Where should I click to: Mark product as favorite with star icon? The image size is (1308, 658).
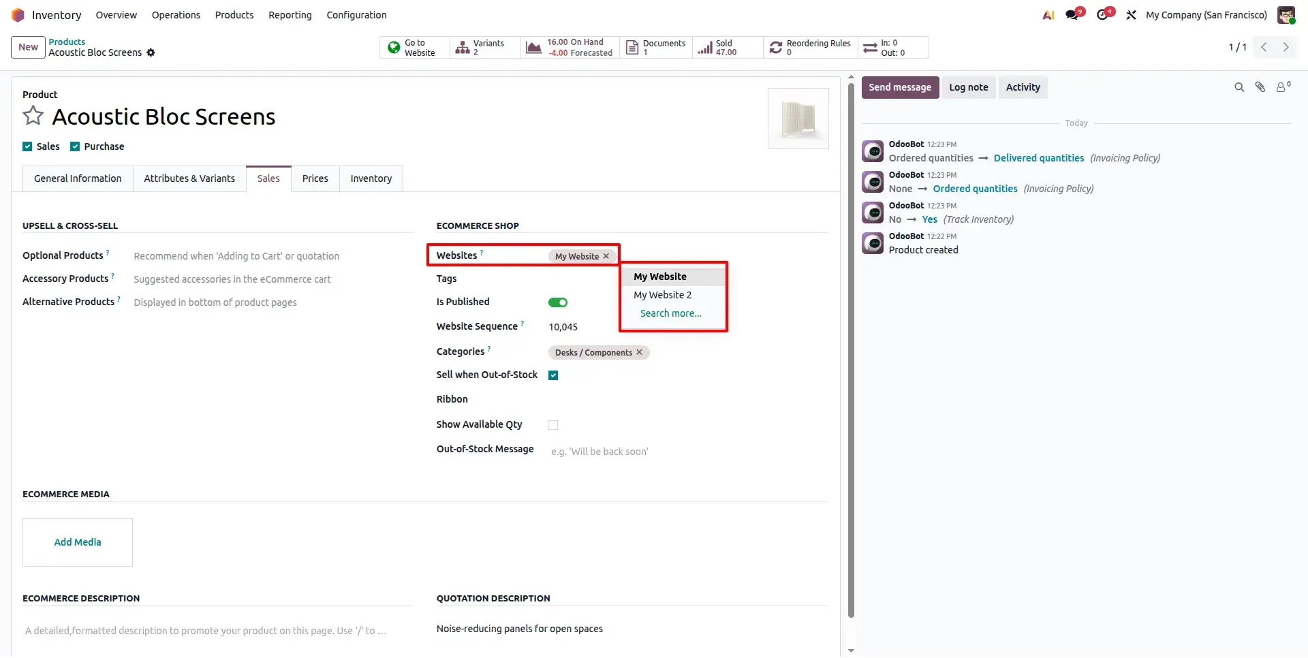(33, 116)
